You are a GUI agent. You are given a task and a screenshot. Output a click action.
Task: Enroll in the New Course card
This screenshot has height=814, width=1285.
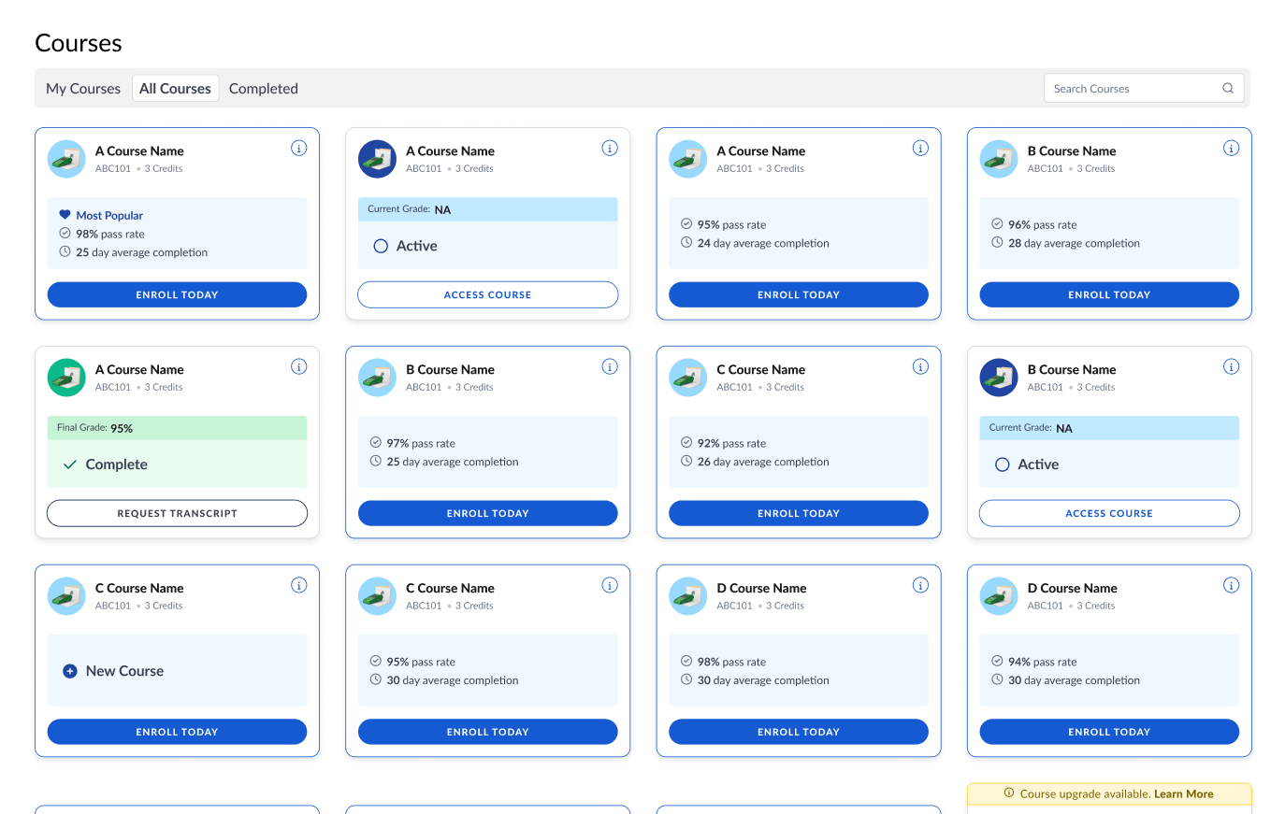coord(177,732)
